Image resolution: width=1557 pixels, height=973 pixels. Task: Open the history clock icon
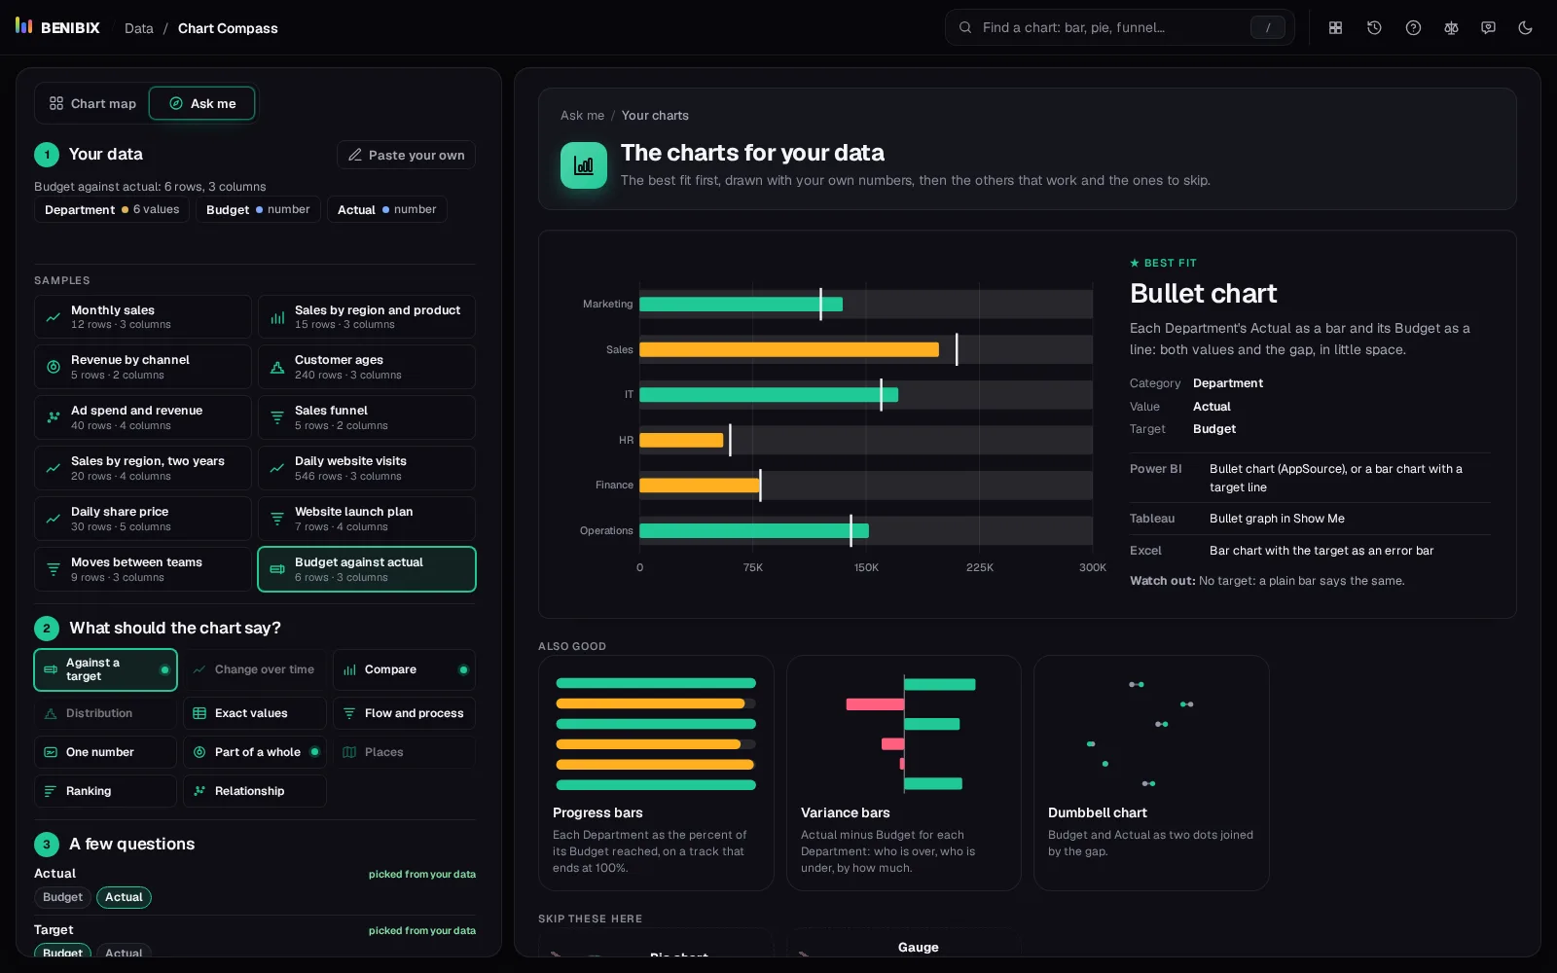1374,27
